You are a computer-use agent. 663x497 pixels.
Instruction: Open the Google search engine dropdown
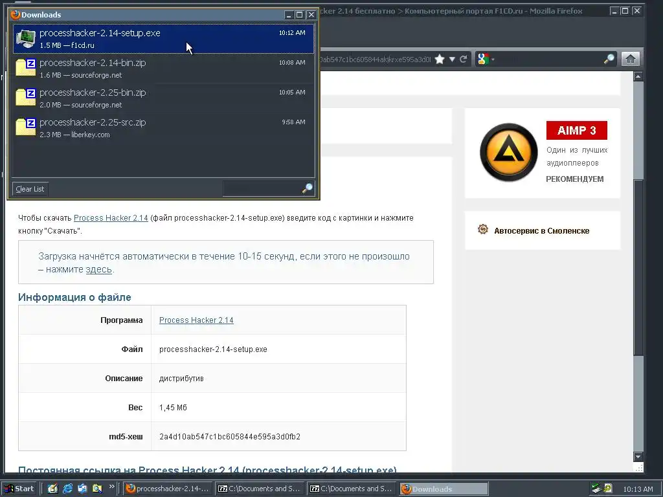(486, 59)
